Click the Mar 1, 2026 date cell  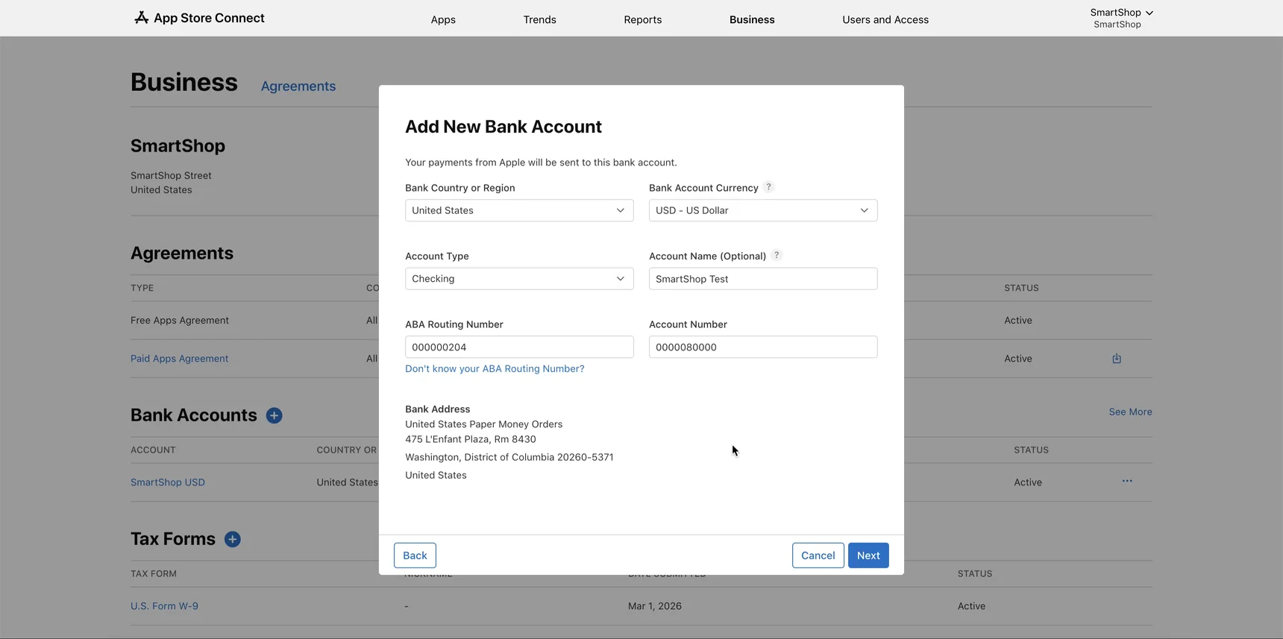pos(655,606)
